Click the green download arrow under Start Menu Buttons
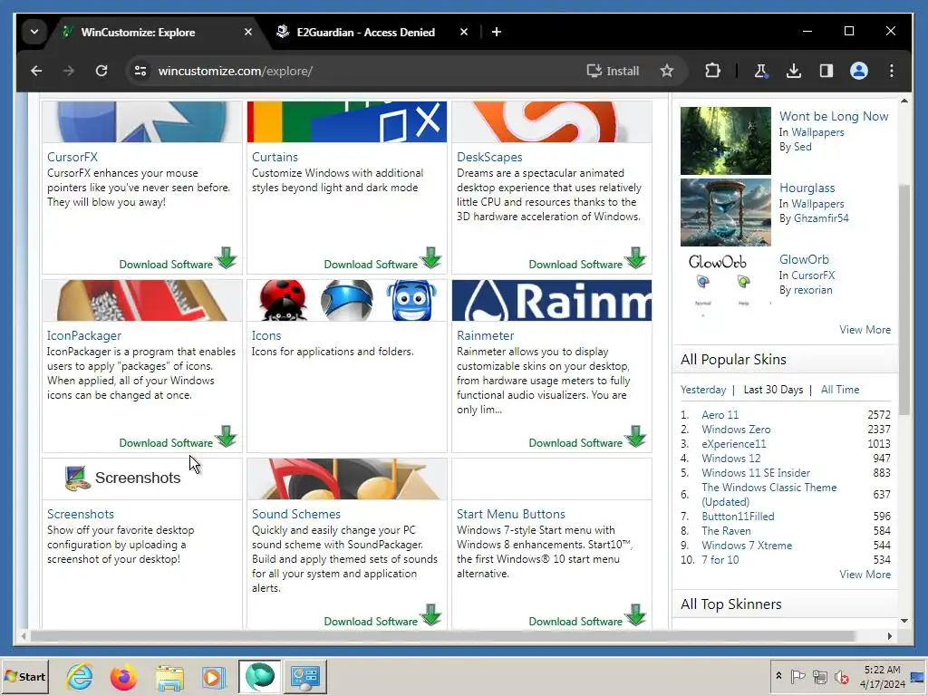The height and width of the screenshot is (696, 928). coord(635,615)
